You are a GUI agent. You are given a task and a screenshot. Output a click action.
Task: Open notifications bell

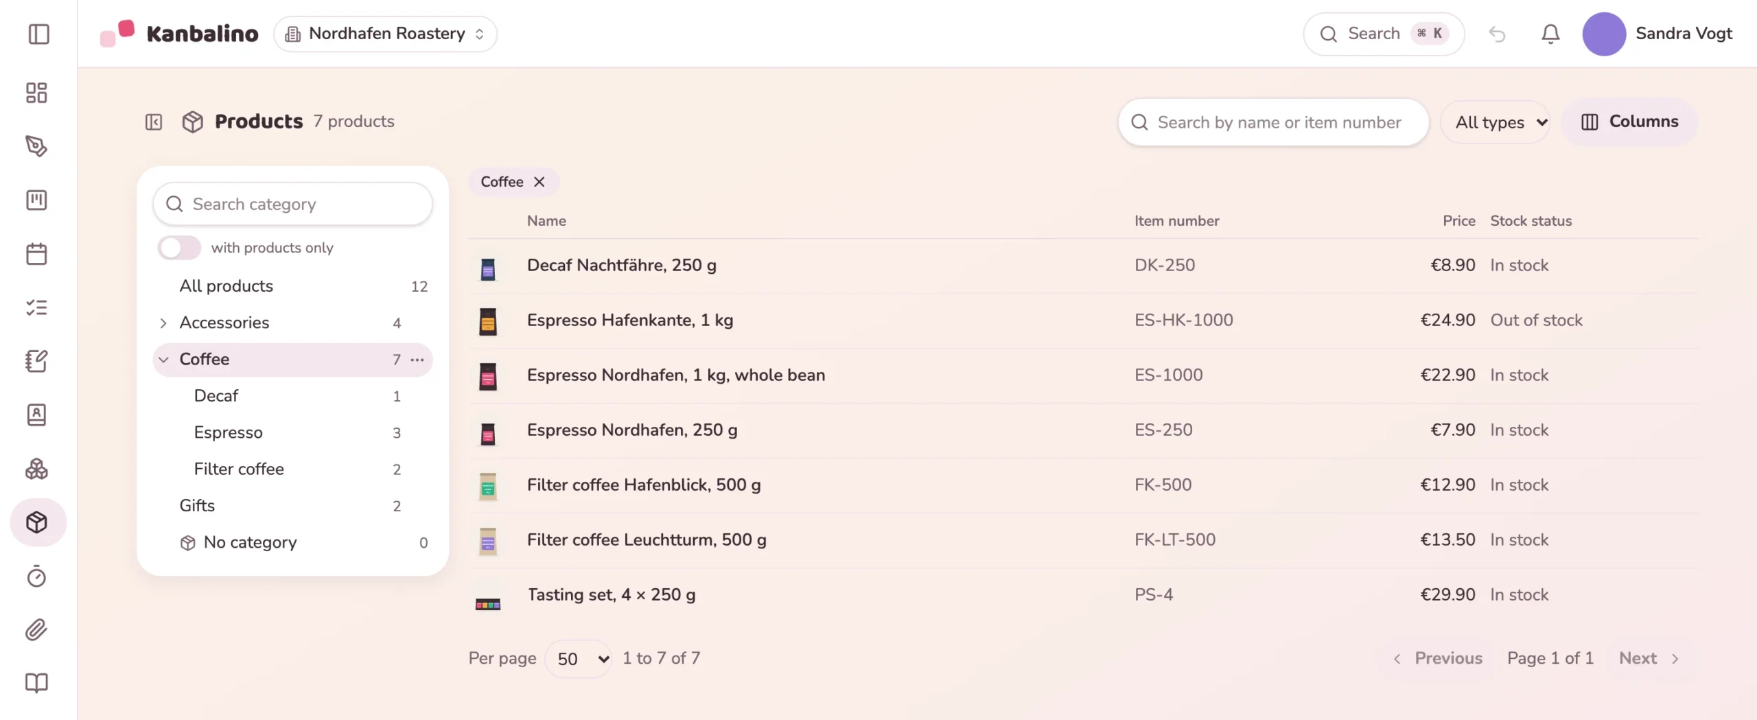coord(1550,34)
